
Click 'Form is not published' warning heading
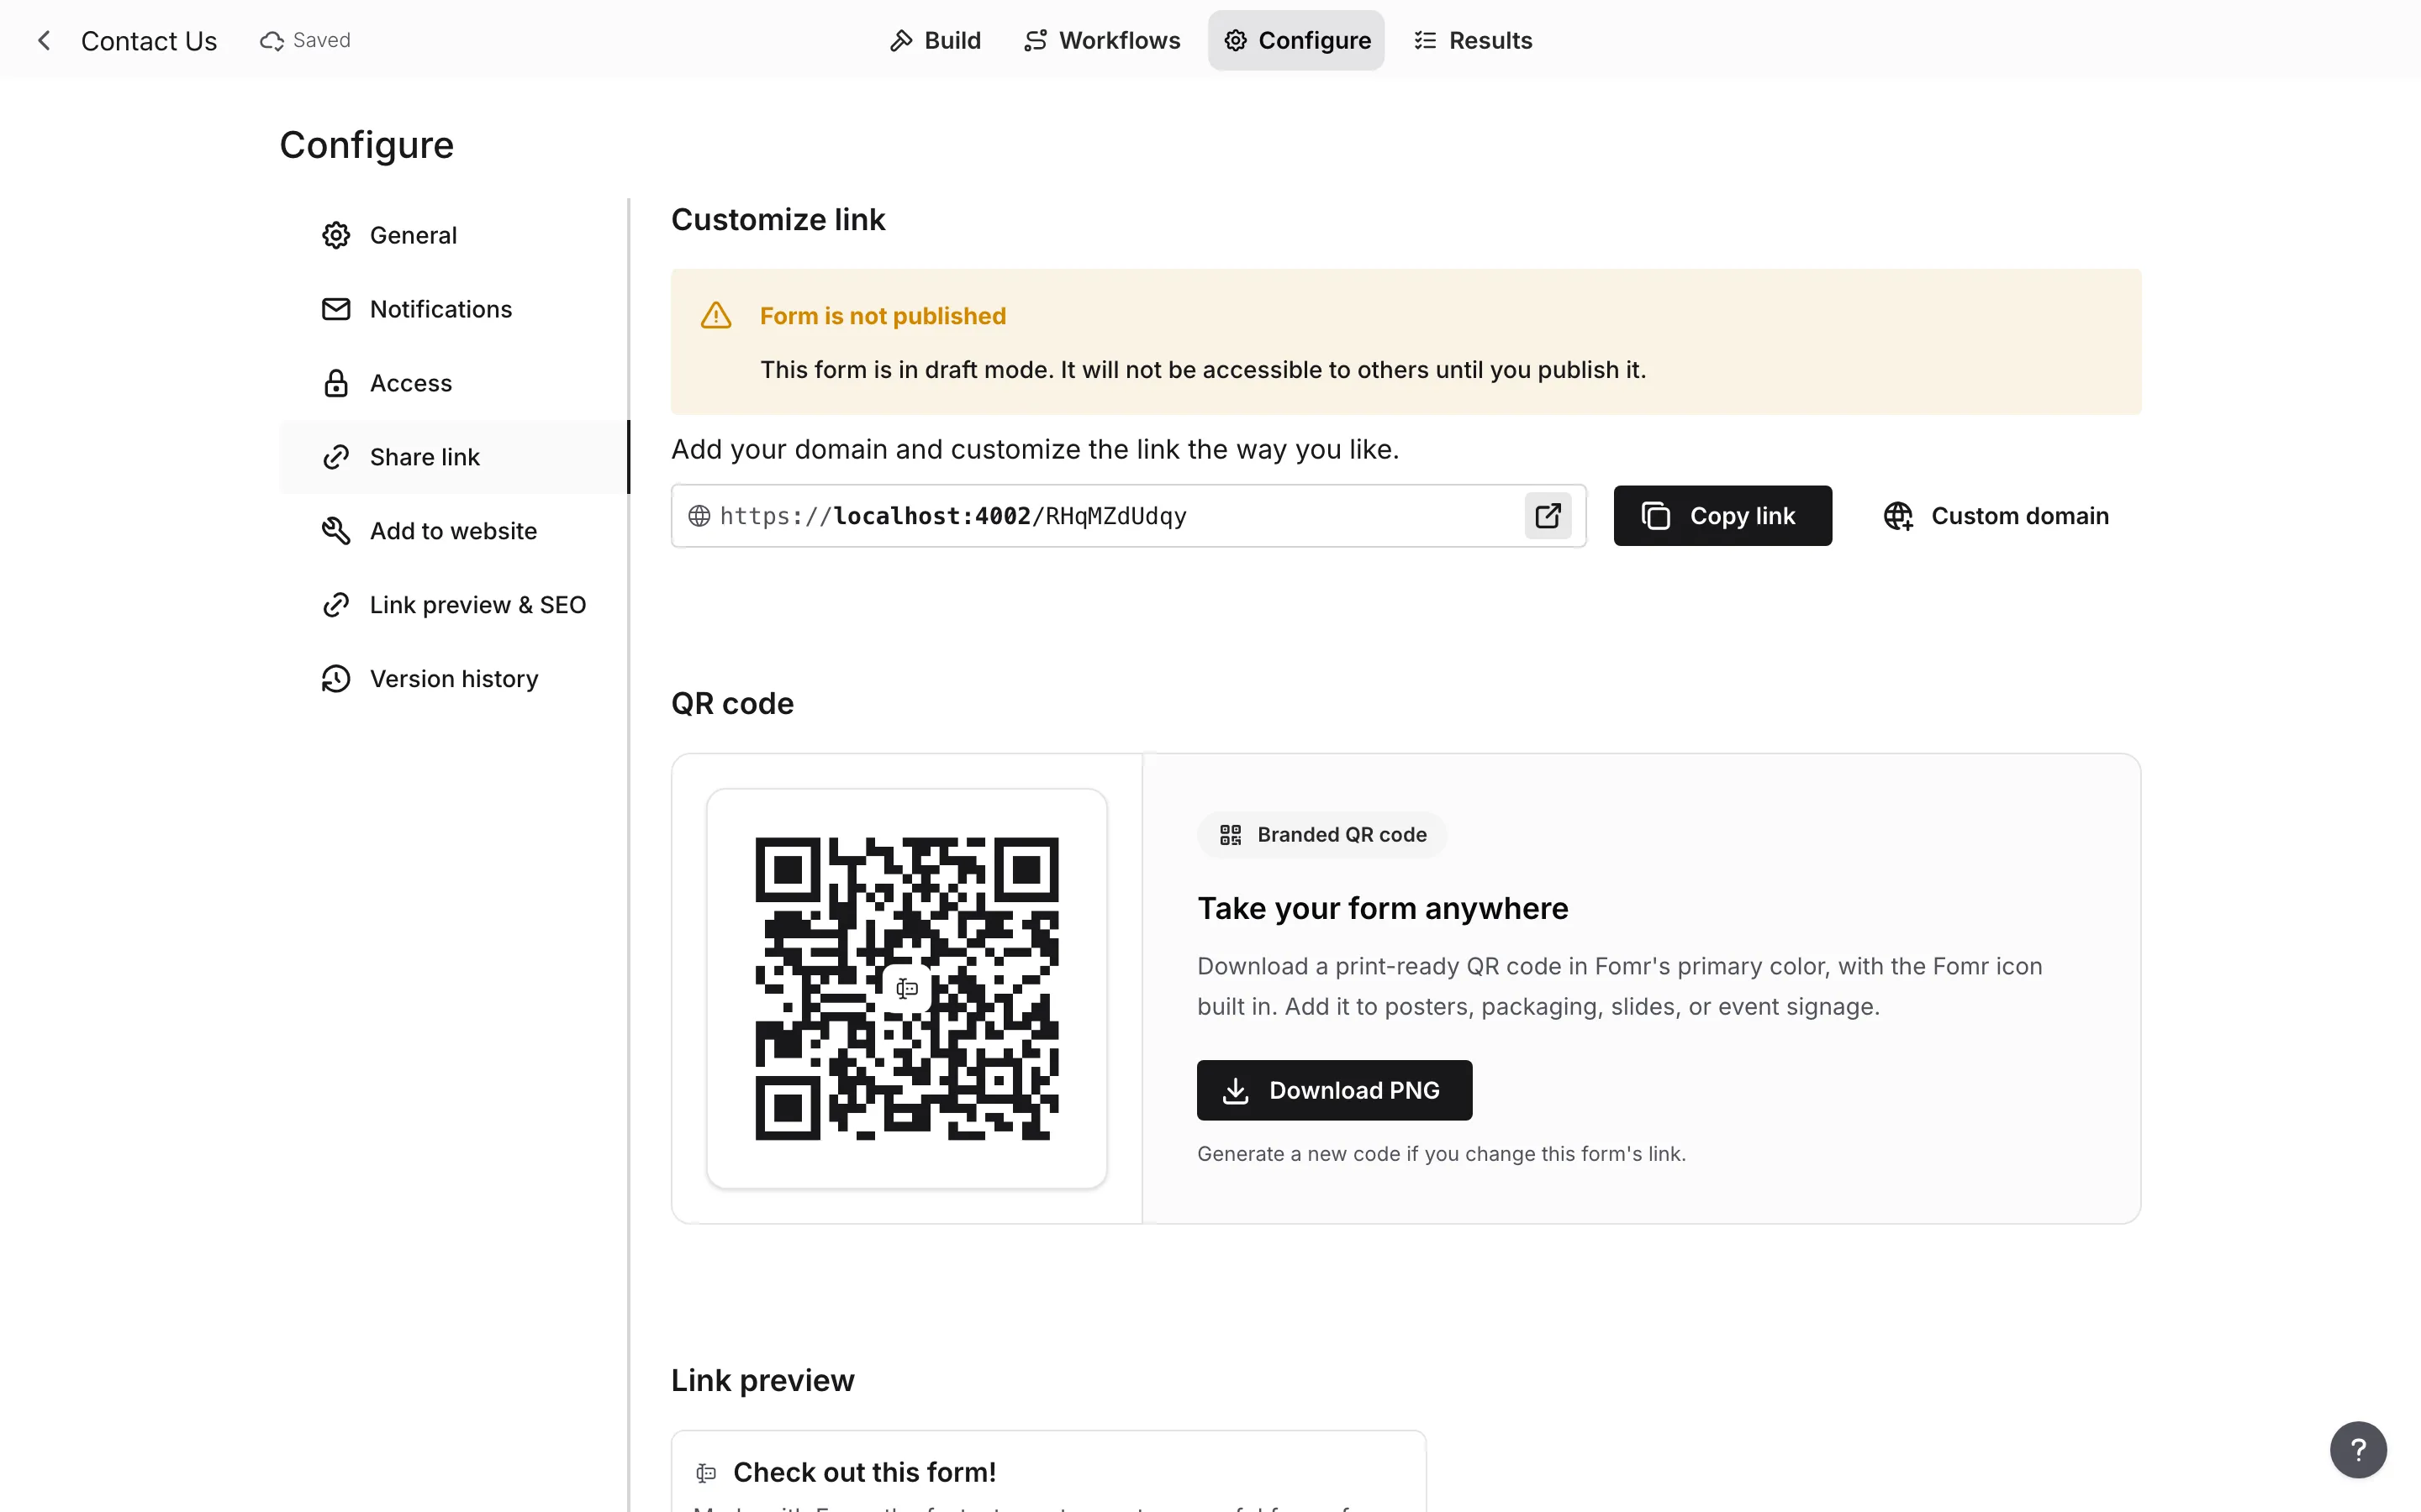(x=883, y=316)
